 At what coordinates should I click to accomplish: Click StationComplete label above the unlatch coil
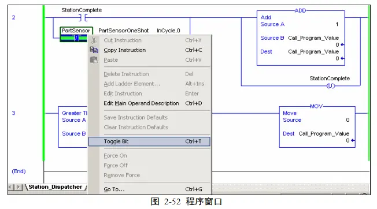click(330, 79)
